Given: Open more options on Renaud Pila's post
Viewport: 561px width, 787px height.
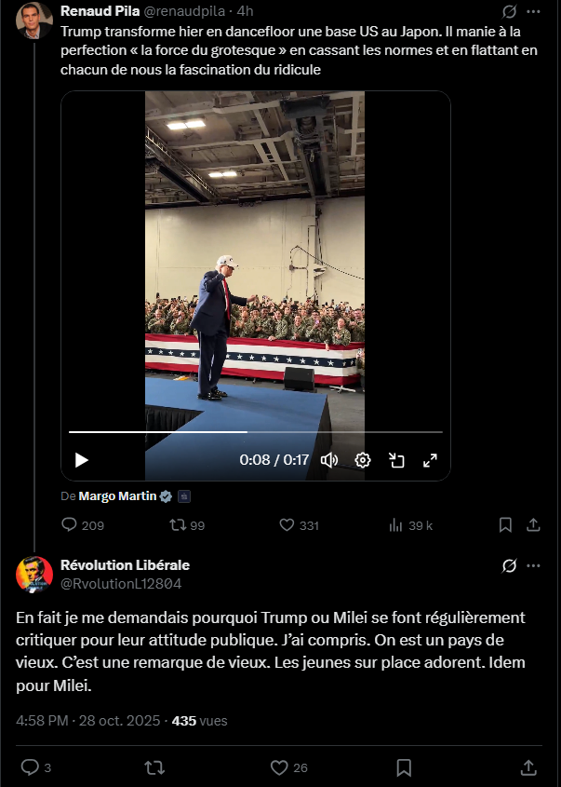Looking at the screenshot, I should click(533, 12).
